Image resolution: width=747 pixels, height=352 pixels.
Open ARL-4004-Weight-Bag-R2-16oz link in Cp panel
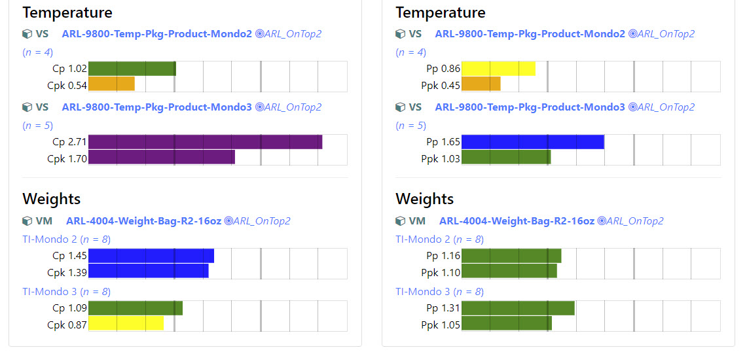pyautogui.click(x=143, y=221)
